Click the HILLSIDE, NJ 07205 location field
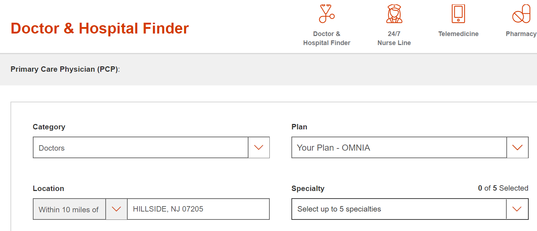 (198, 209)
